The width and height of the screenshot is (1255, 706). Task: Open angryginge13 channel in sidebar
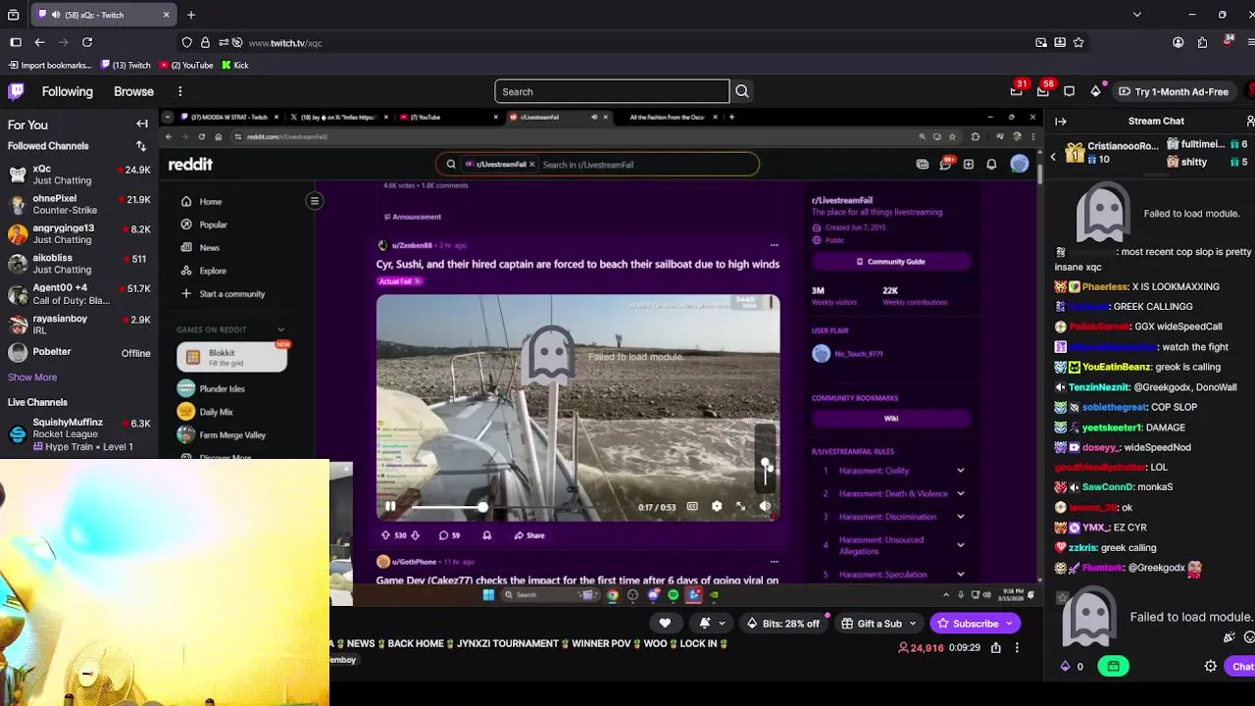coord(78,234)
